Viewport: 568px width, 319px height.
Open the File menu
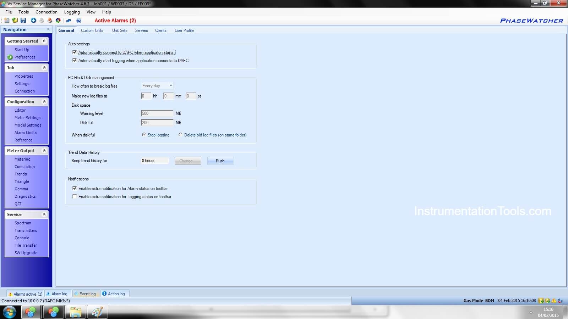tap(9, 12)
